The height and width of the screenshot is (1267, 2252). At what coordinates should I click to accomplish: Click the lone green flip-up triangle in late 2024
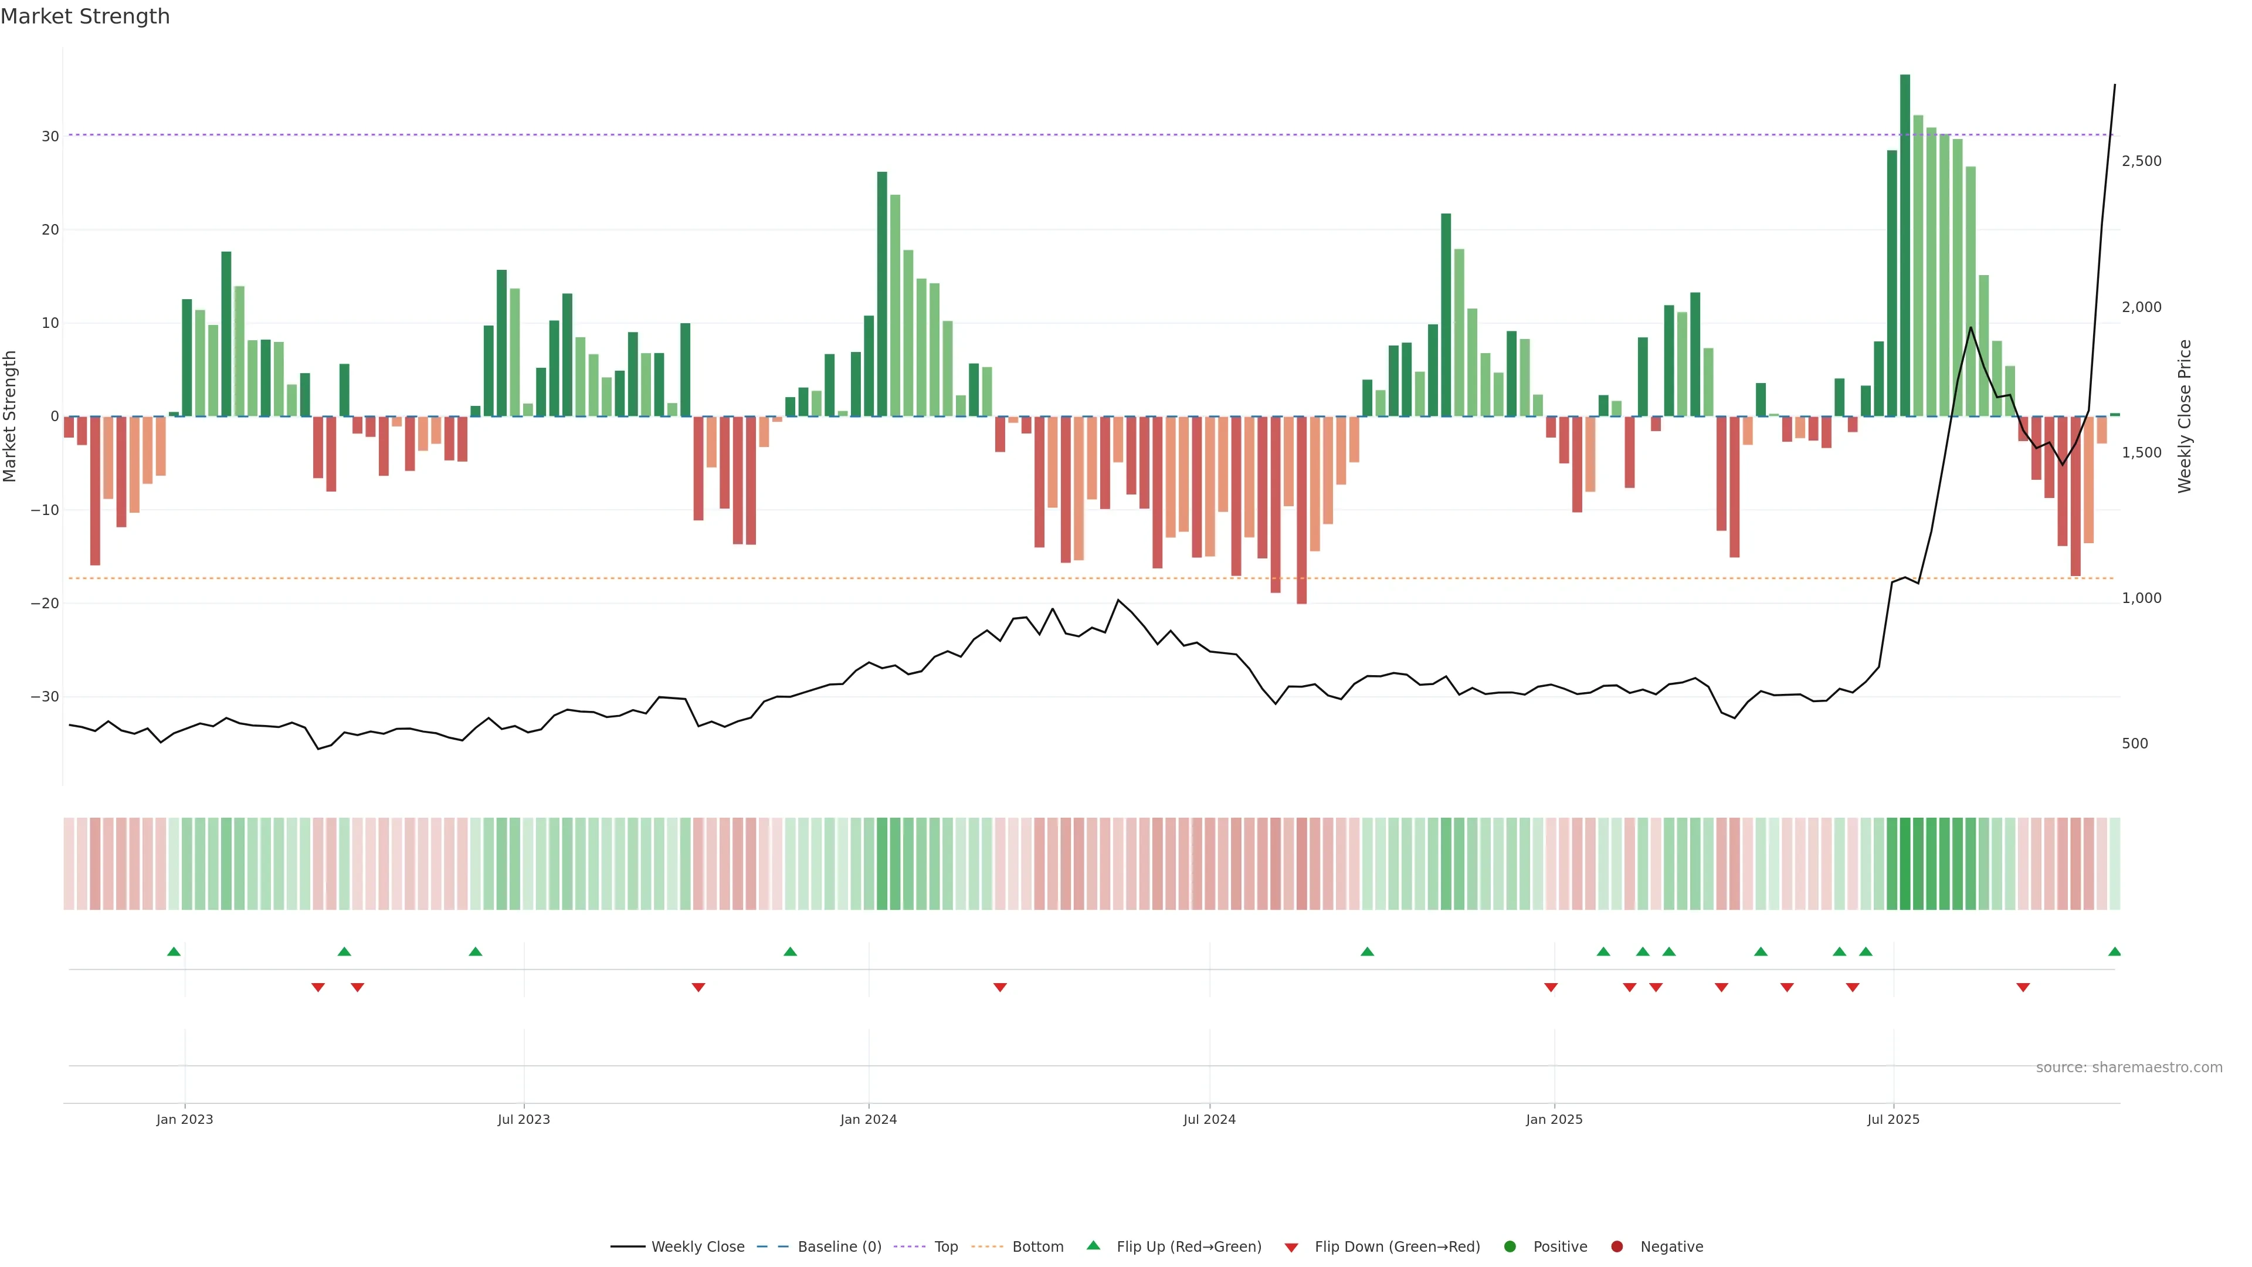click(1367, 951)
